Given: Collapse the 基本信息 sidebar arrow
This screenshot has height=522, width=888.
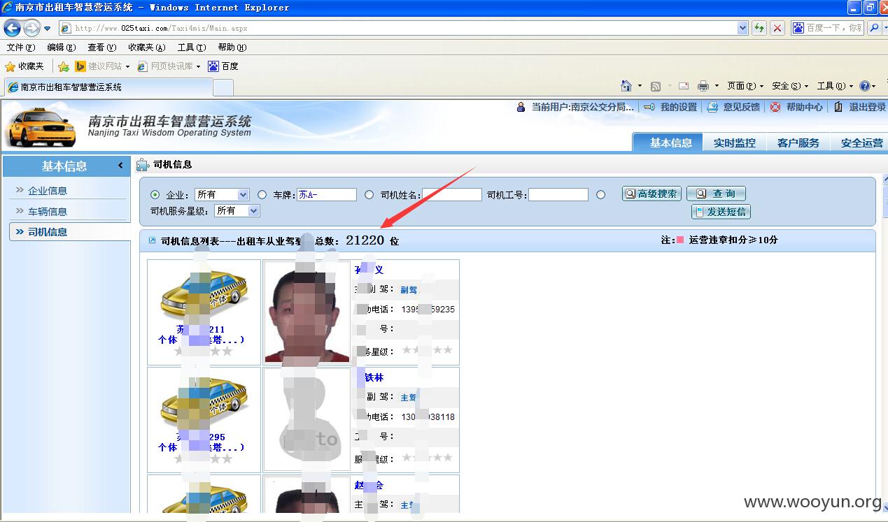Looking at the screenshot, I should [120, 166].
